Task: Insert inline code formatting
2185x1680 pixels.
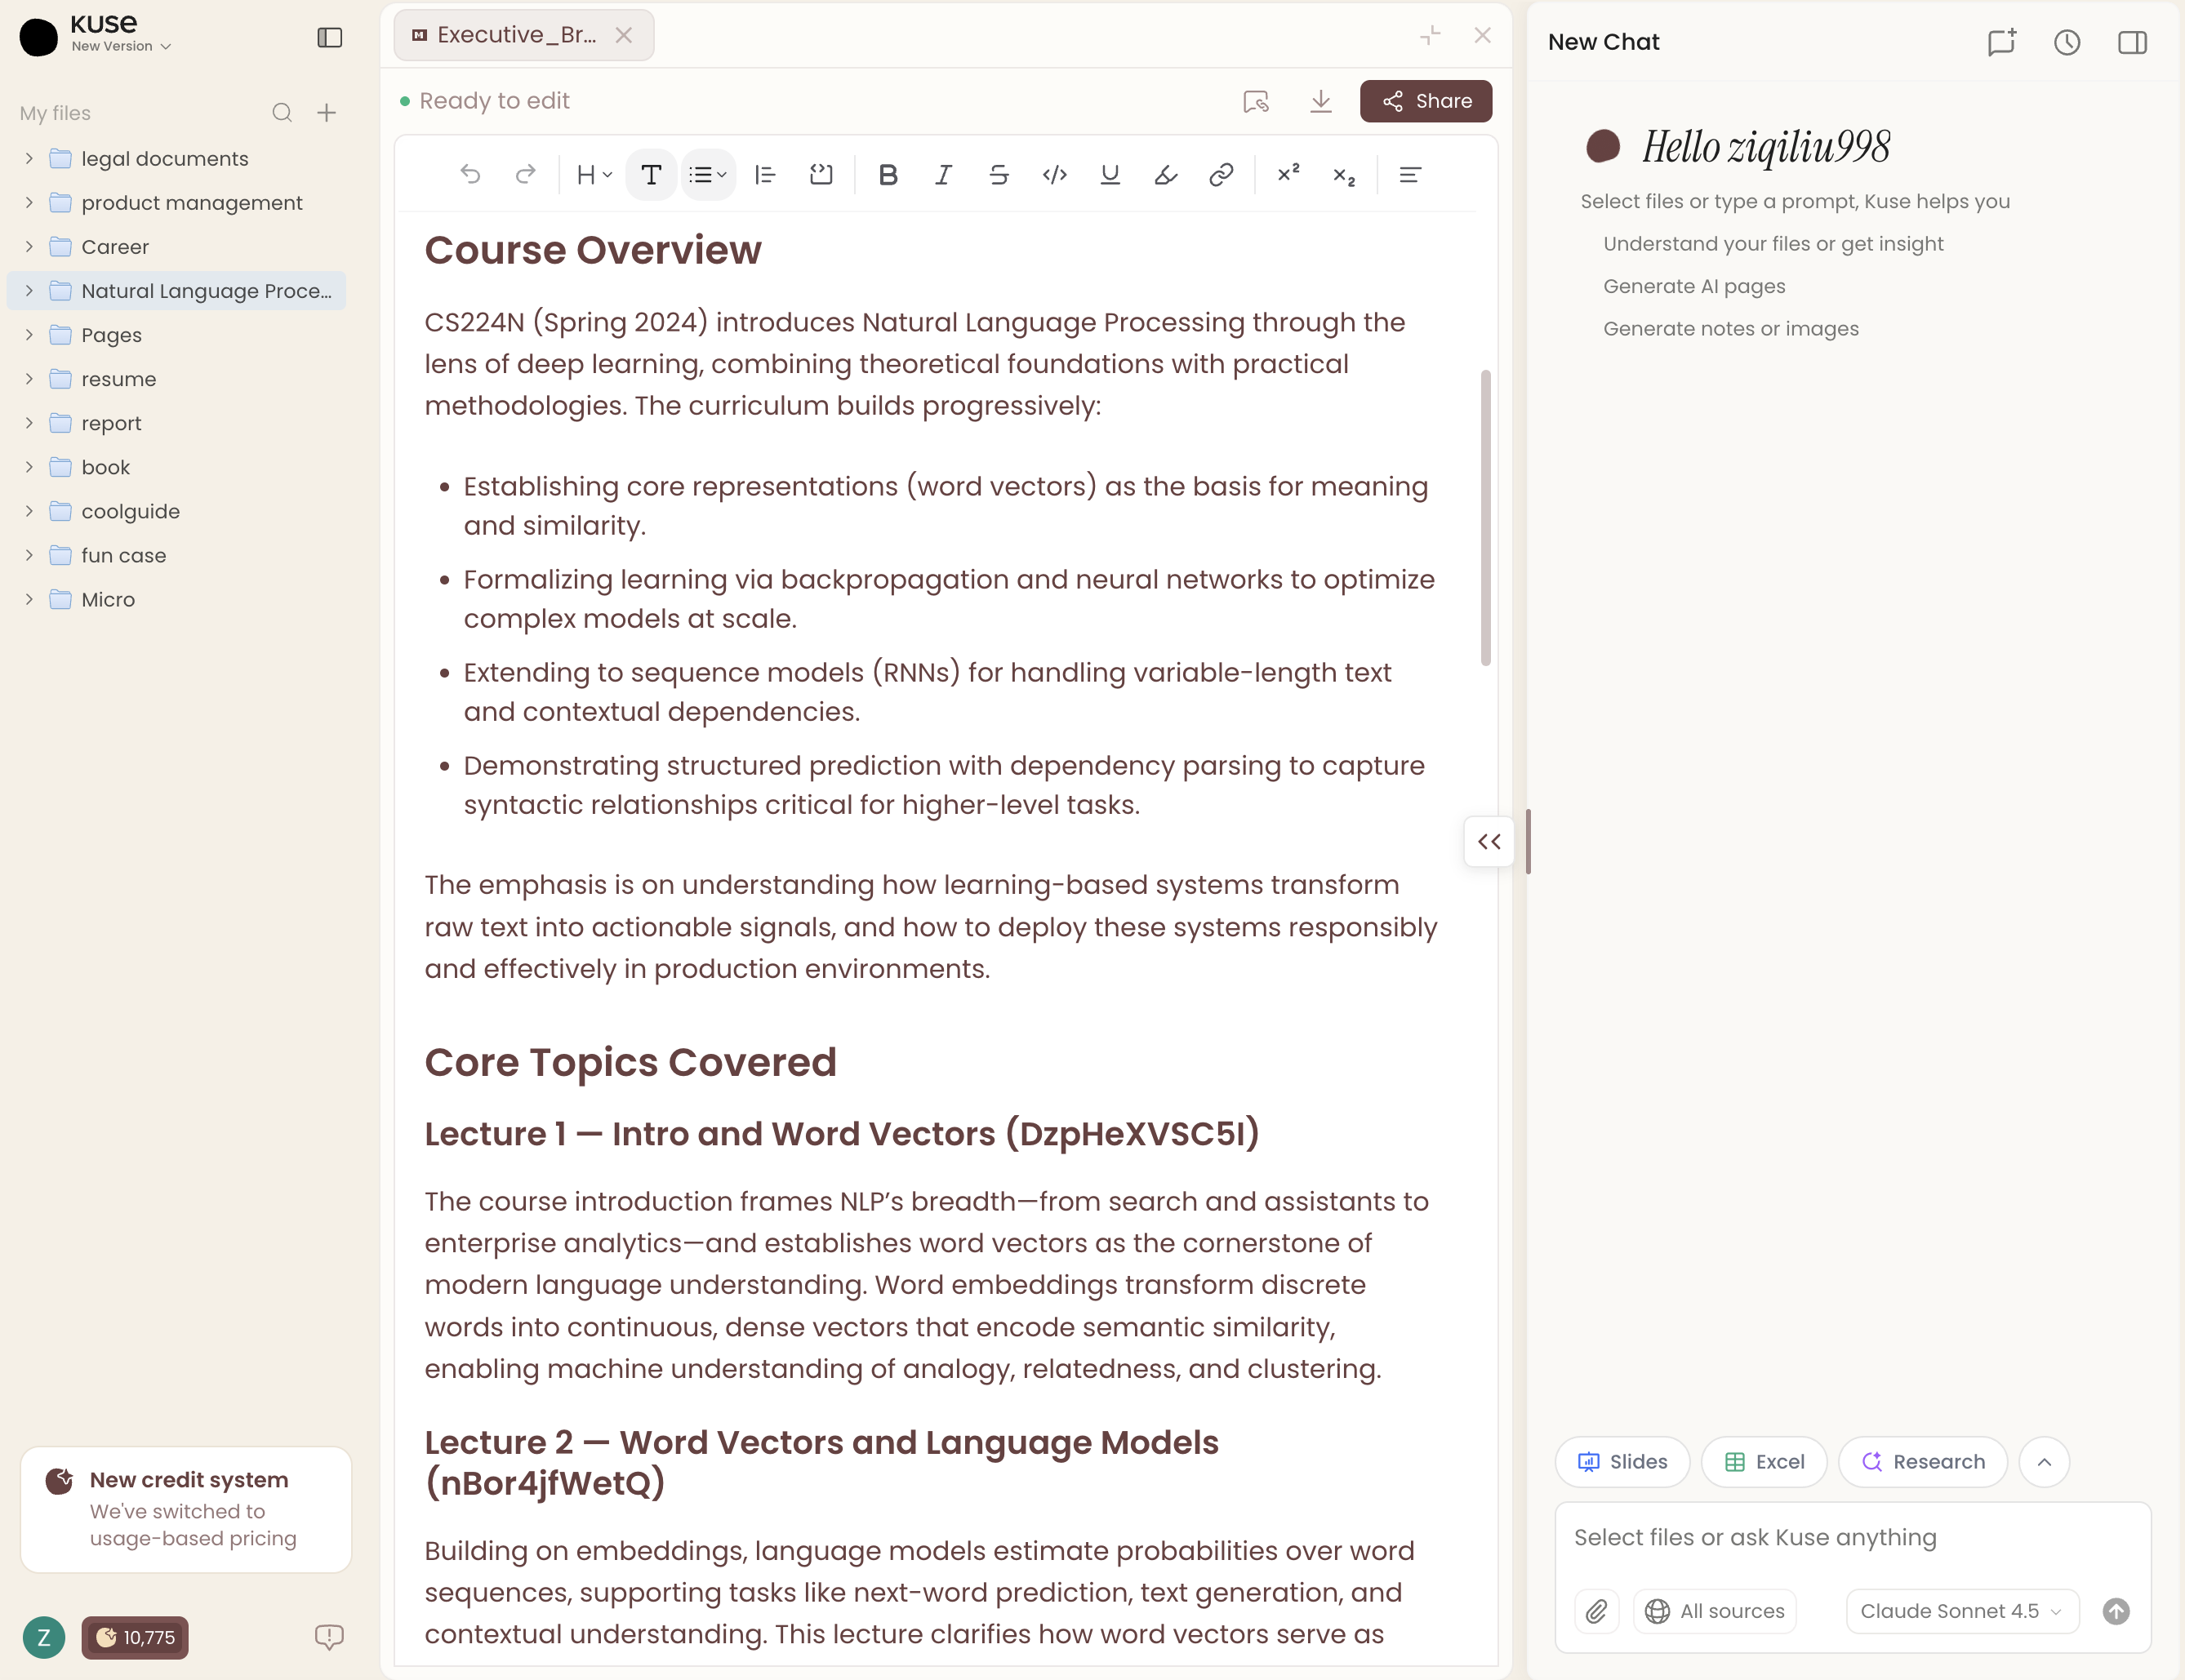Action: (x=1054, y=175)
